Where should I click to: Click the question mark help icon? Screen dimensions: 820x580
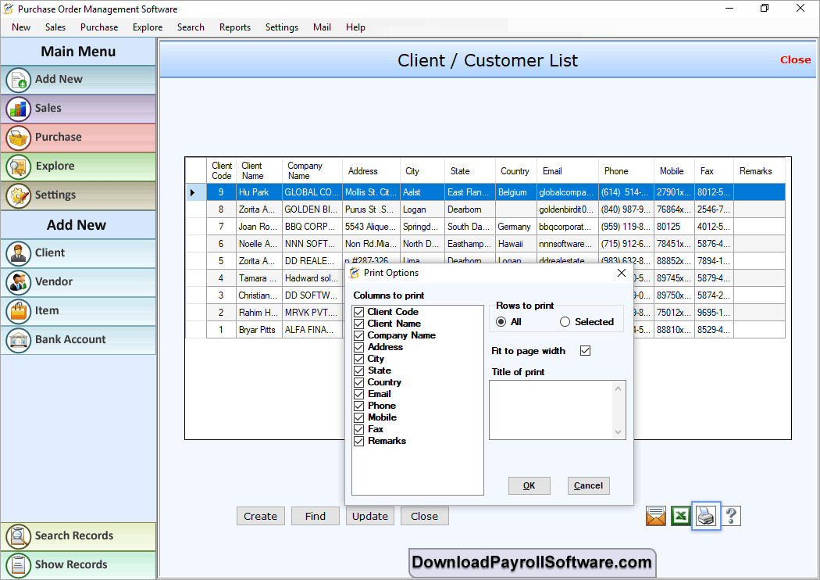[731, 516]
